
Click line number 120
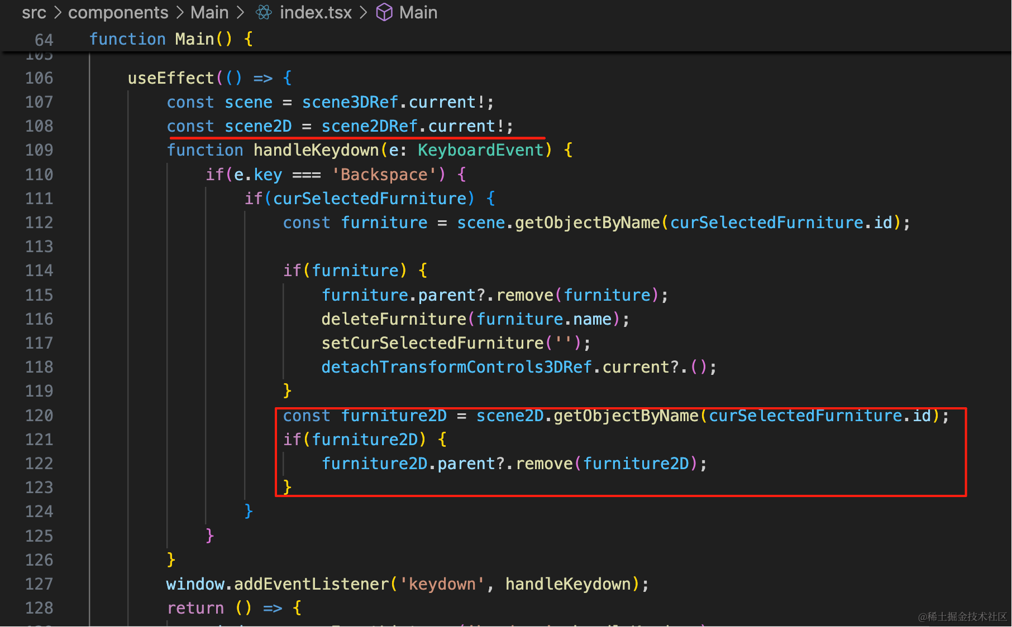point(39,416)
